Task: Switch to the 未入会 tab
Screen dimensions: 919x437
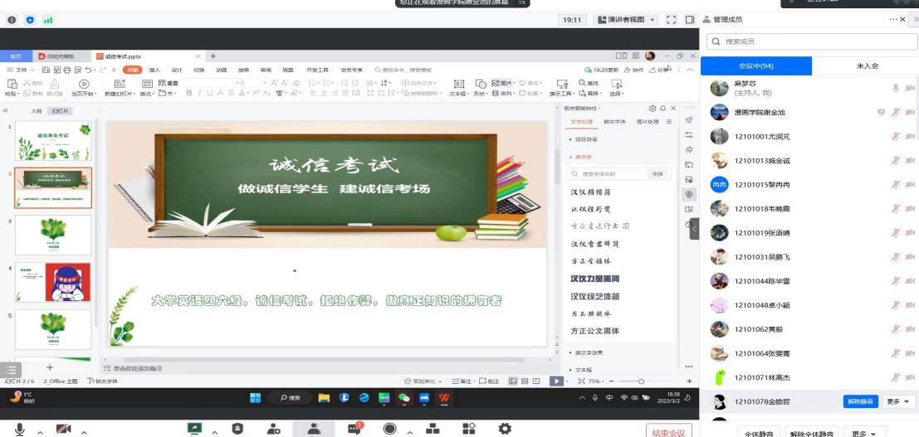Action: click(x=867, y=66)
